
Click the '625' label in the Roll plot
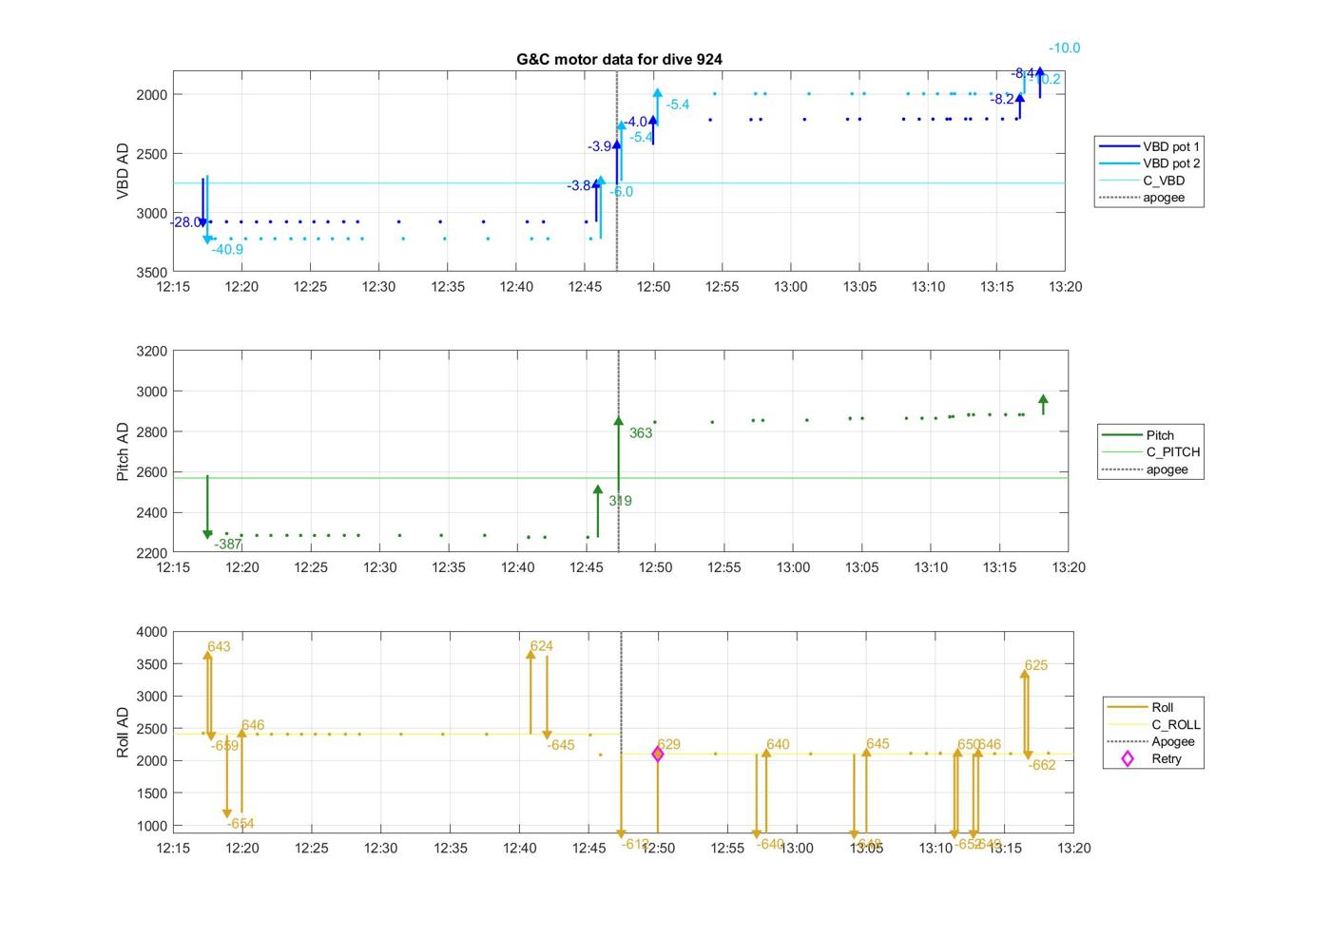(1036, 666)
